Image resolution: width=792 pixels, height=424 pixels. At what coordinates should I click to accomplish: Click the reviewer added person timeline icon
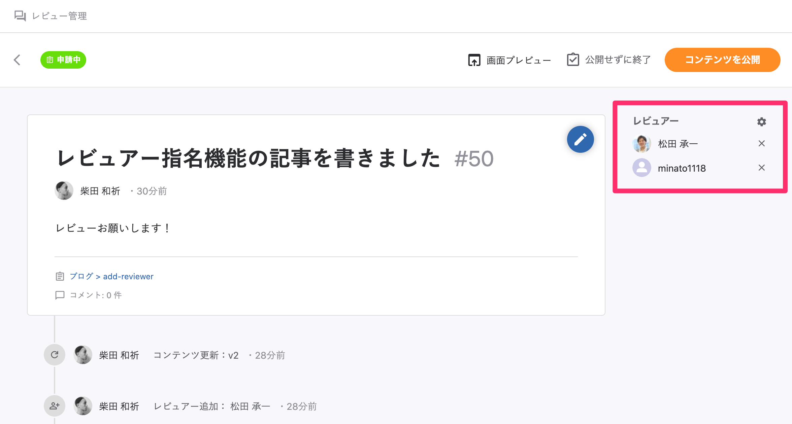pyautogui.click(x=55, y=406)
